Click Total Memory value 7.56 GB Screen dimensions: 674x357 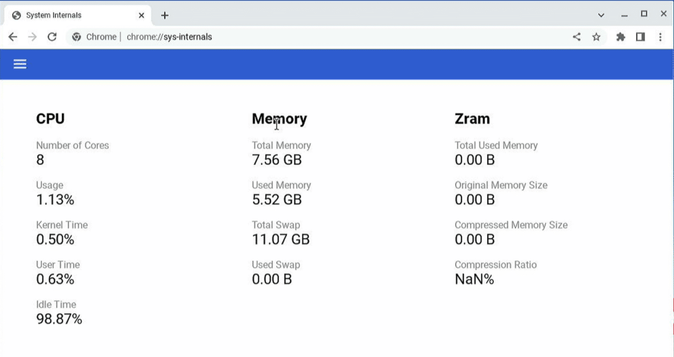point(277,160)
